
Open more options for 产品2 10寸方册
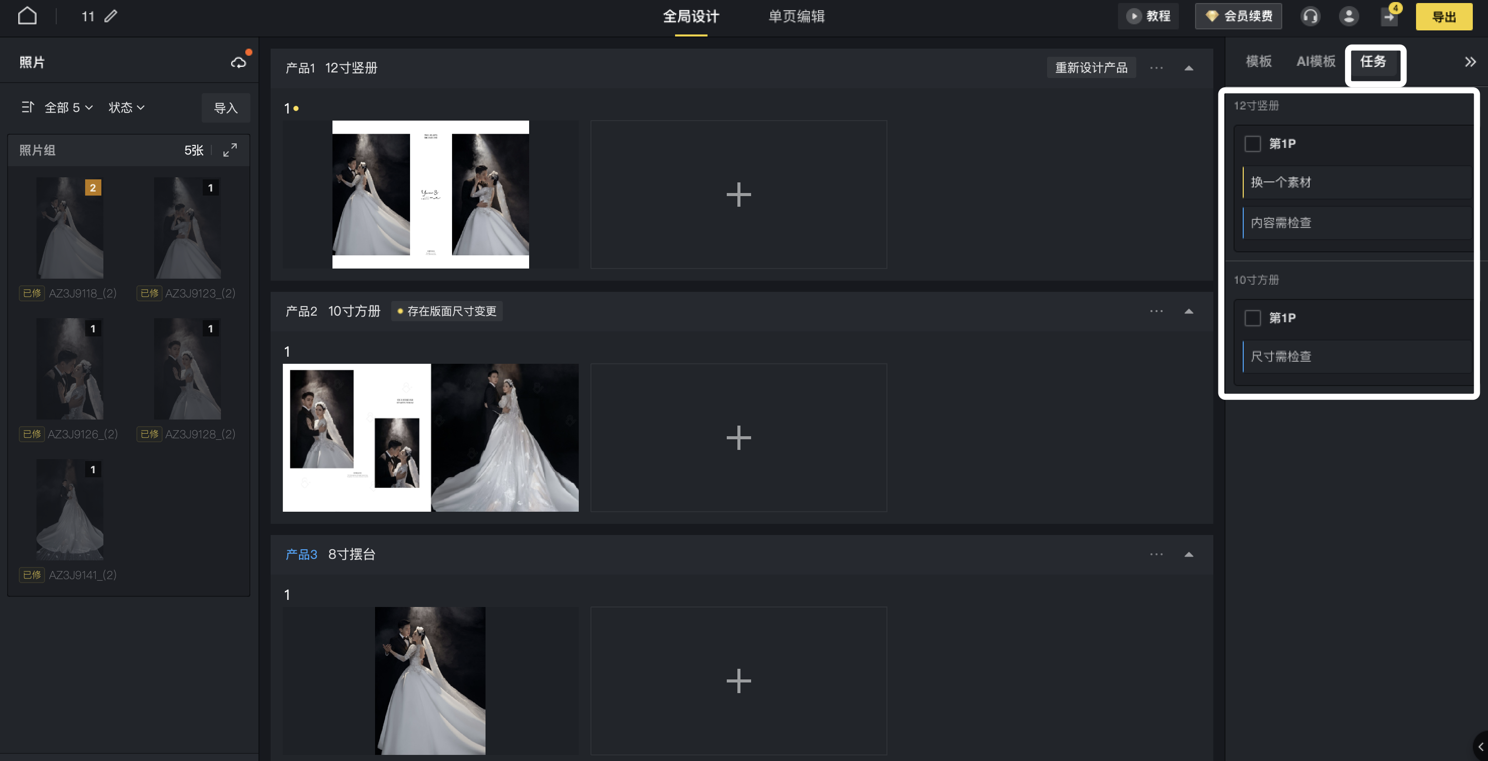click(1156, 311)
